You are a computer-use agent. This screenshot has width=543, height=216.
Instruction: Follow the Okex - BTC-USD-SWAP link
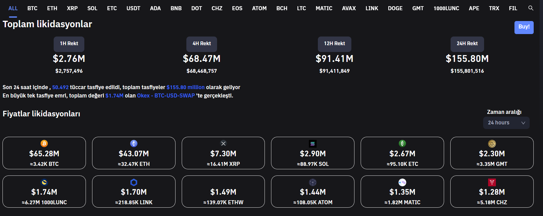tap(166, 96)
